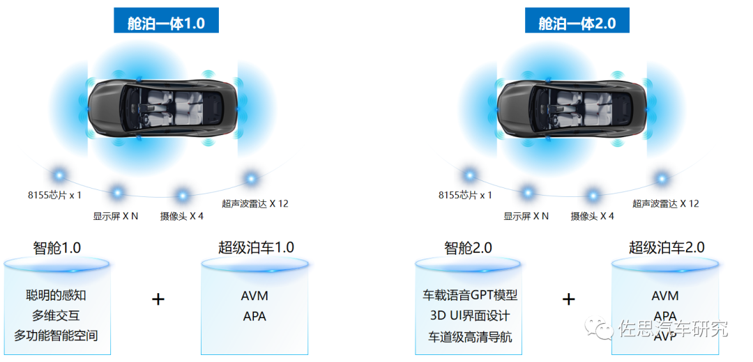Click the plus sign between 智舱1.0 and 超级泊车1.0
This screenshot has height=362, width=753.
[x=158, y=299]
